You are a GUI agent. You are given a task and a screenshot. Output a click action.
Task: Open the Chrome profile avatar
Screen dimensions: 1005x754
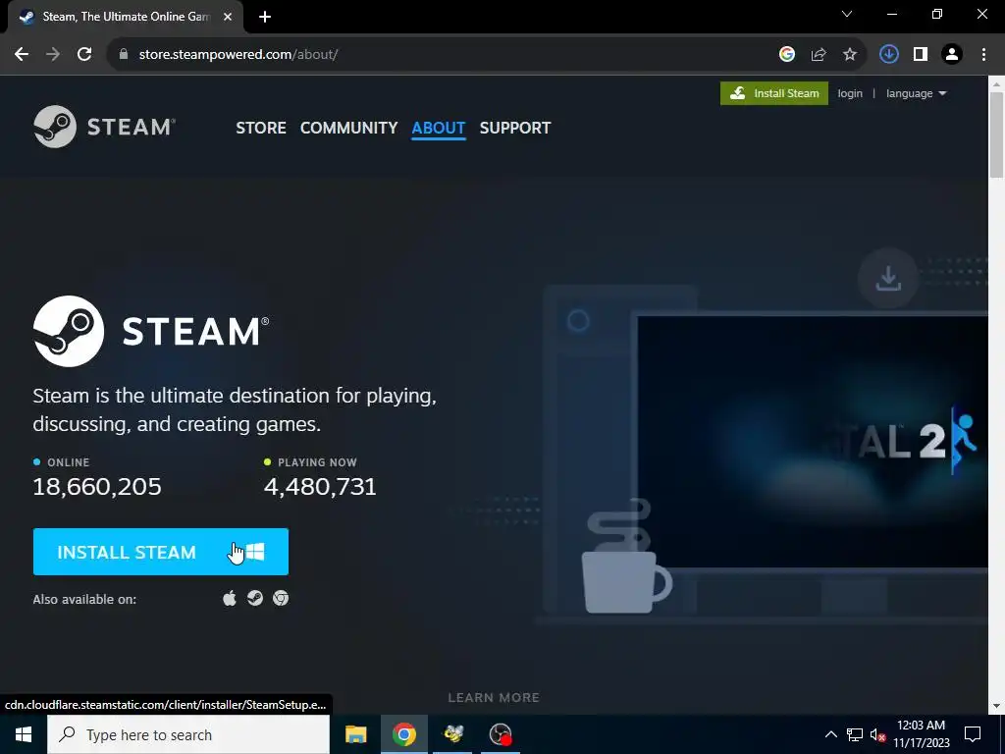click(x=952, y=55)
